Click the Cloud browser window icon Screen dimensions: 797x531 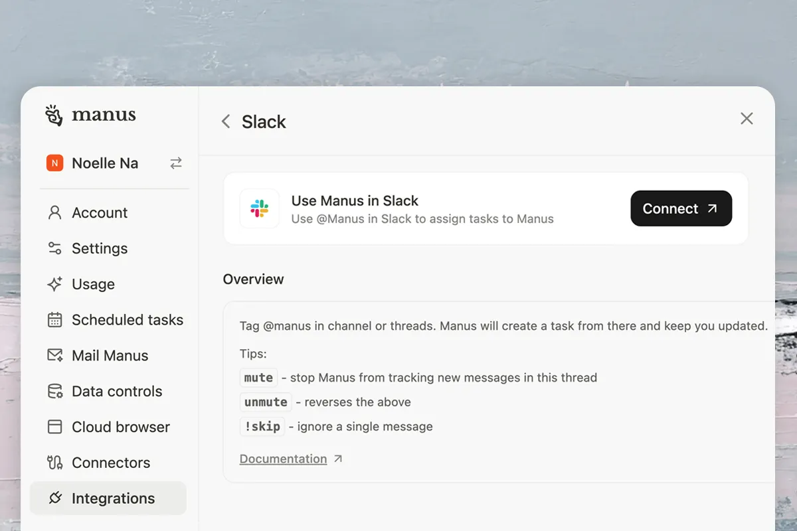(x=54, y=427)
